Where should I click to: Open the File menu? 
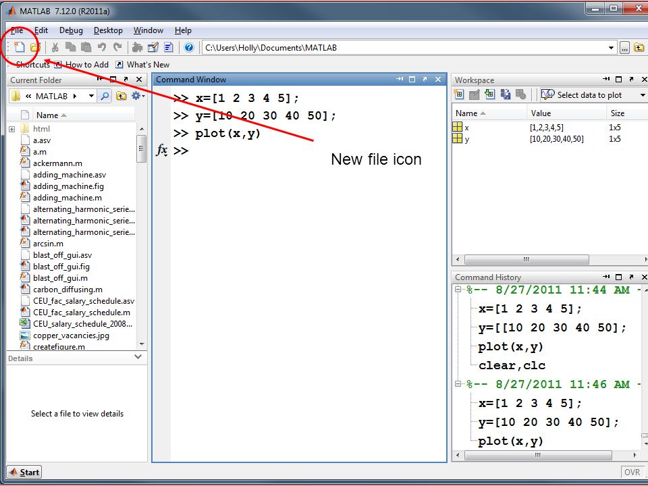coord(16,30)
